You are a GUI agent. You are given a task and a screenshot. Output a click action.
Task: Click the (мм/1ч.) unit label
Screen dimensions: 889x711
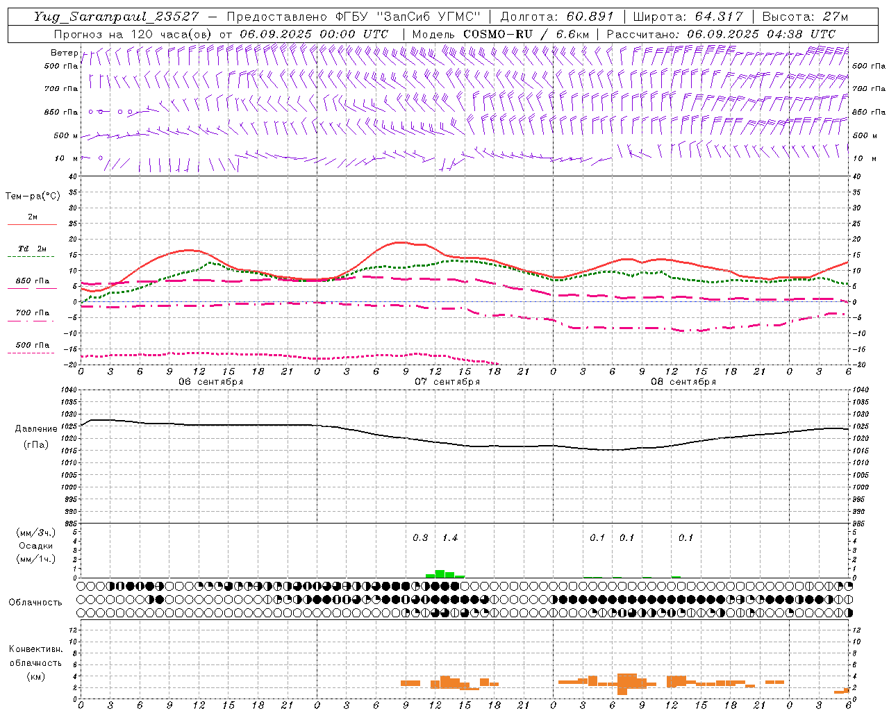[x=36, y=559]
